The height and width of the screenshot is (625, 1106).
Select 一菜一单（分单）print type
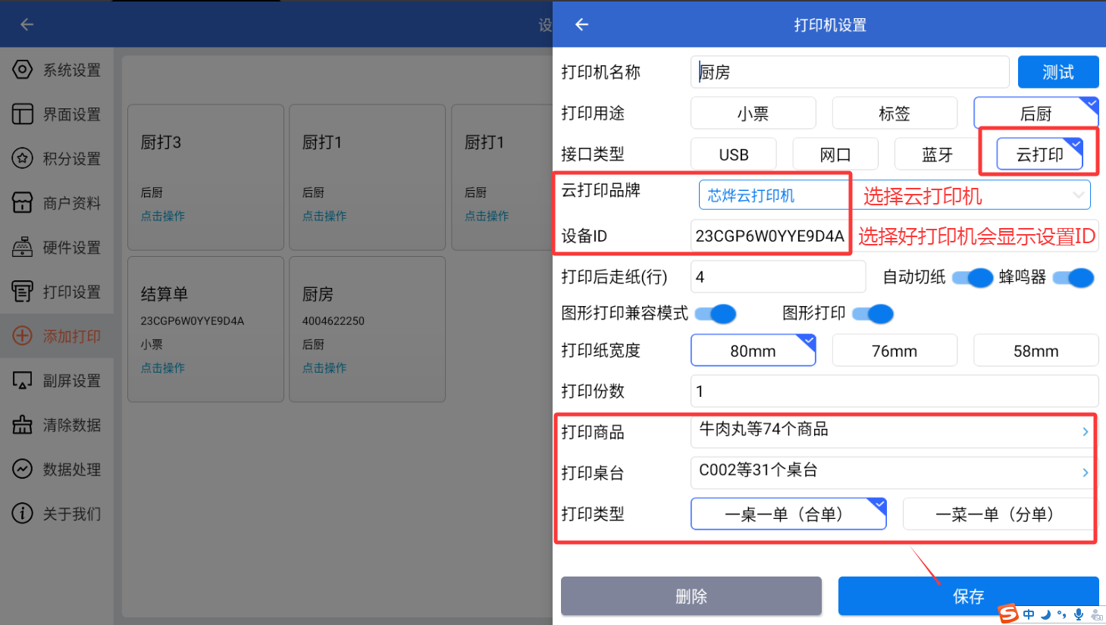[x=999, y=514]
